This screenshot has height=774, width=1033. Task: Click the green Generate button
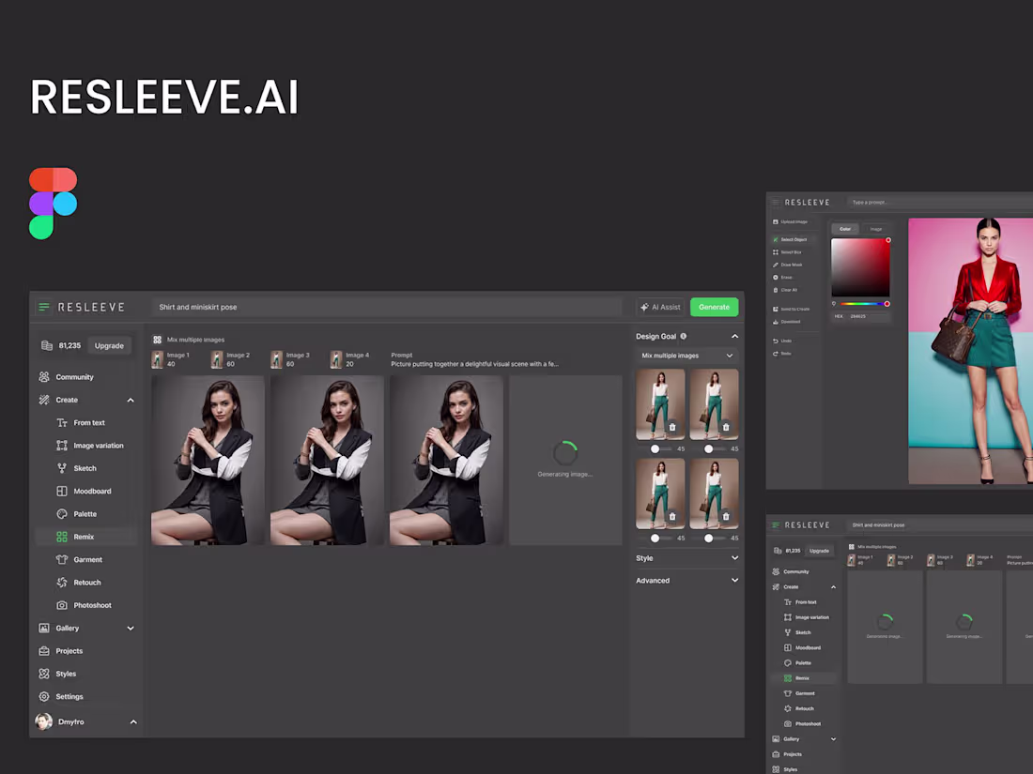[714, 307]
